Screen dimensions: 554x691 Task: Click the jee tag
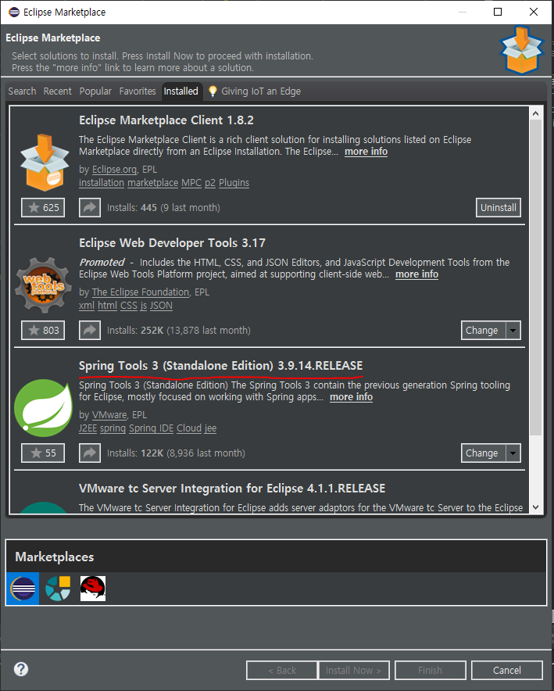[x=210, y=428]
